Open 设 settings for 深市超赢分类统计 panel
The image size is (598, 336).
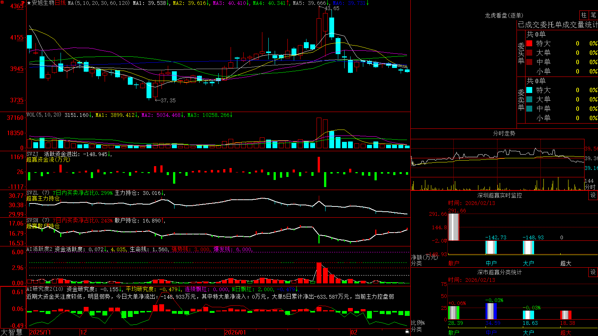(x=593, y=272)
